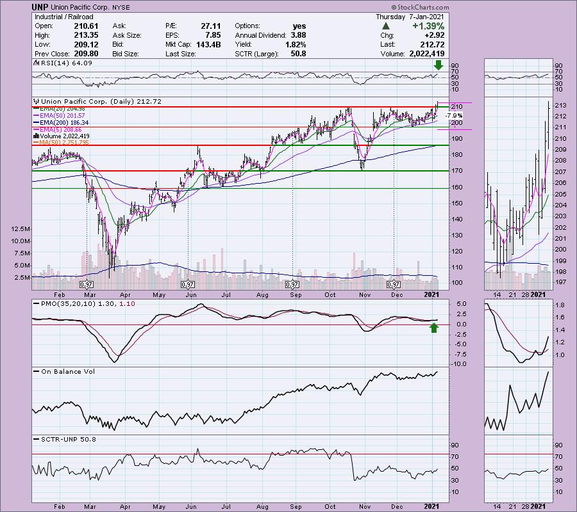This screenshot has height=512, width=577.
Task: Click the Annual Dividend value 3.88
Action: (x=298, y=35)
